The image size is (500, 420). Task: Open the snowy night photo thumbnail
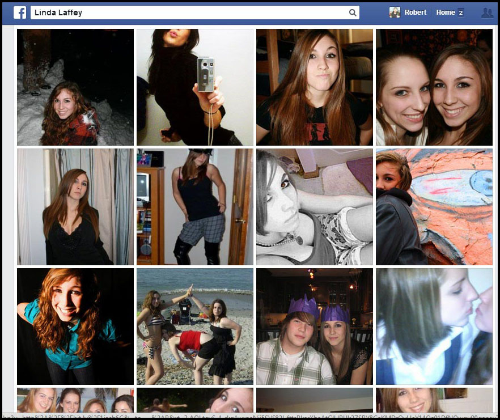[75, 87]
